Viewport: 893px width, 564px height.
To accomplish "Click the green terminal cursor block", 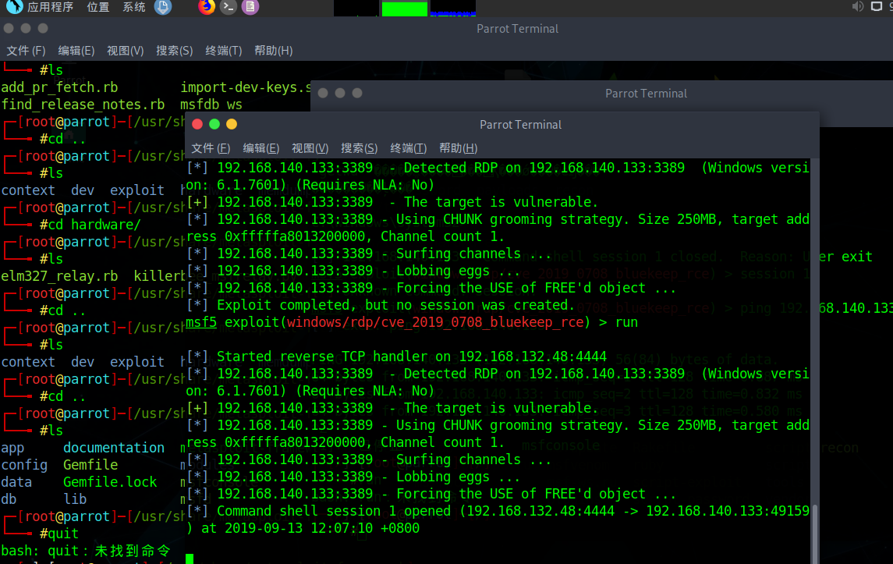I will pos(190,559).
